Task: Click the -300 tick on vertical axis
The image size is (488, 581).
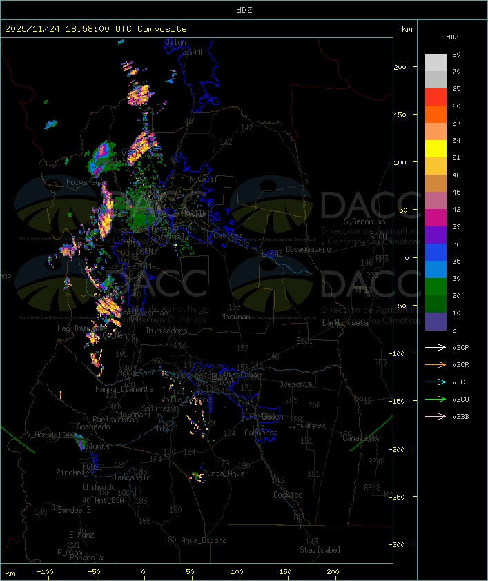Action: [x=396, y=544]
